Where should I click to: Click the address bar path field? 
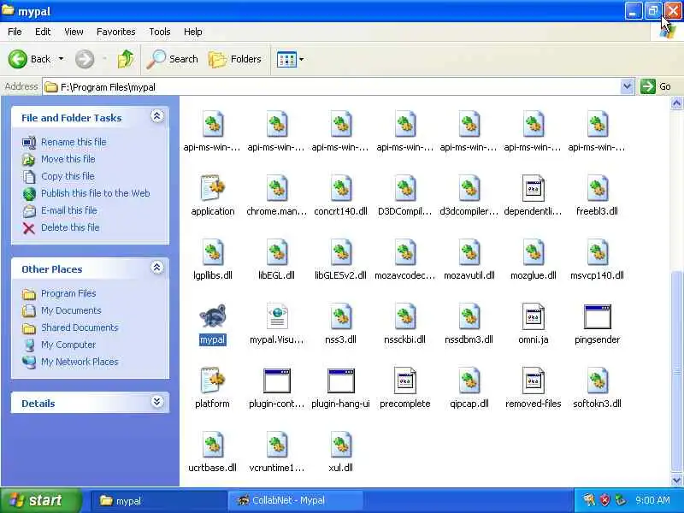pos(332,87)
